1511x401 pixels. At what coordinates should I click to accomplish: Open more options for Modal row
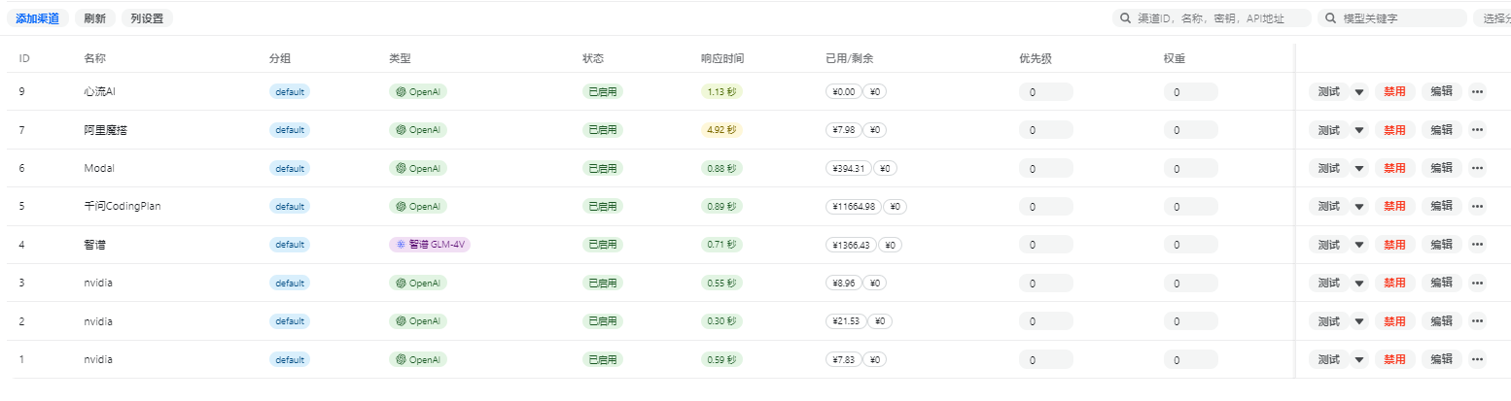point(1477,168)
